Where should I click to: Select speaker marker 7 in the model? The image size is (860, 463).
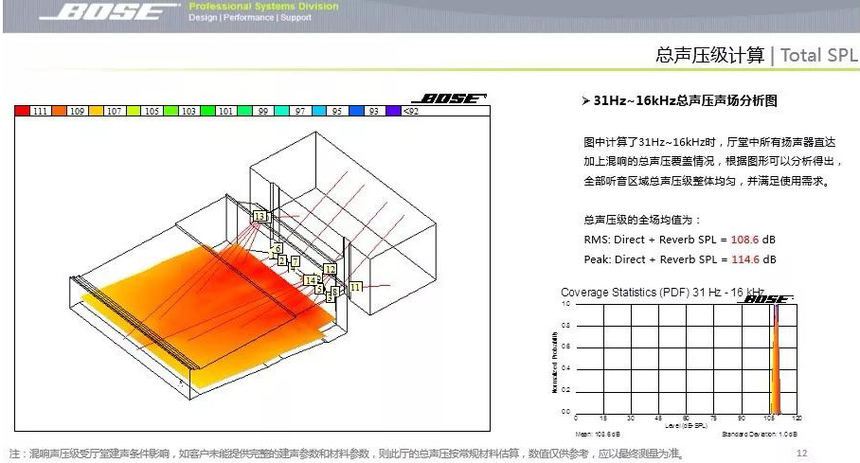tap(295, 261)
